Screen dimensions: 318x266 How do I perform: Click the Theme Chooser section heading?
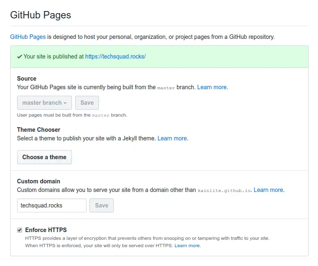pos(38,130)
